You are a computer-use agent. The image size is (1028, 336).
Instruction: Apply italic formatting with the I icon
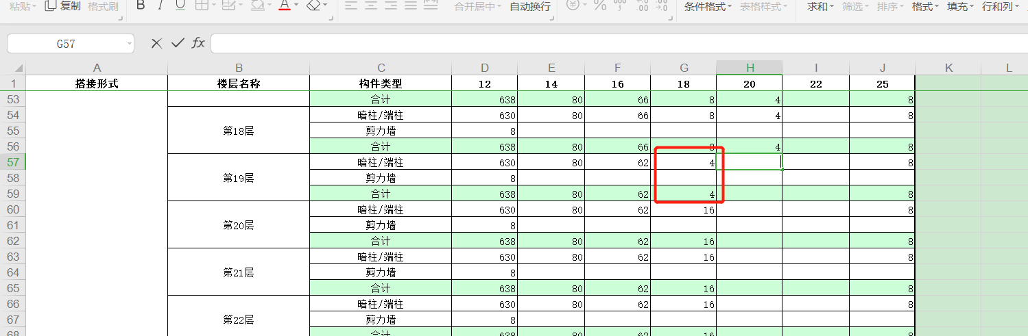pyautogui.click(x=160, y=6)
